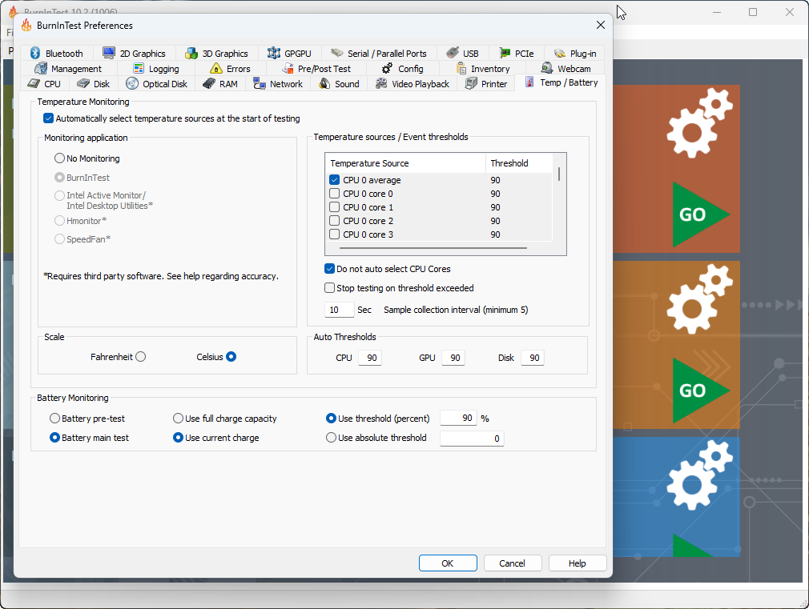809x609 pixels.
Task: Click the Management tab icon
Action: 41,68
